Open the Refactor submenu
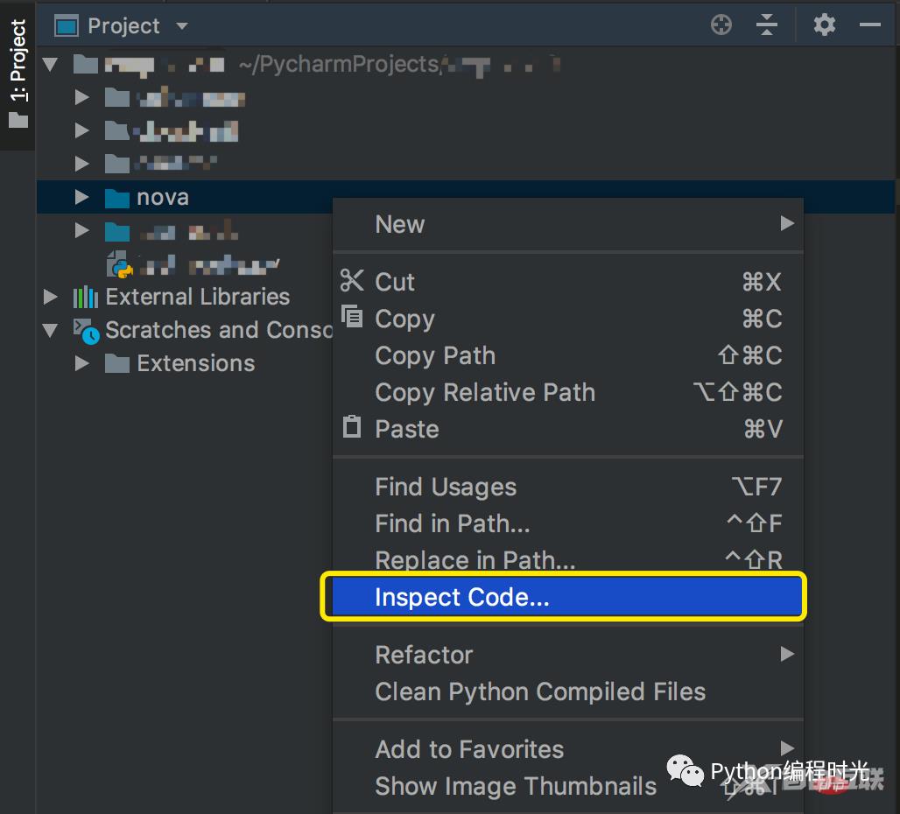This screenshot has height=814, width=900. [424, 655]
